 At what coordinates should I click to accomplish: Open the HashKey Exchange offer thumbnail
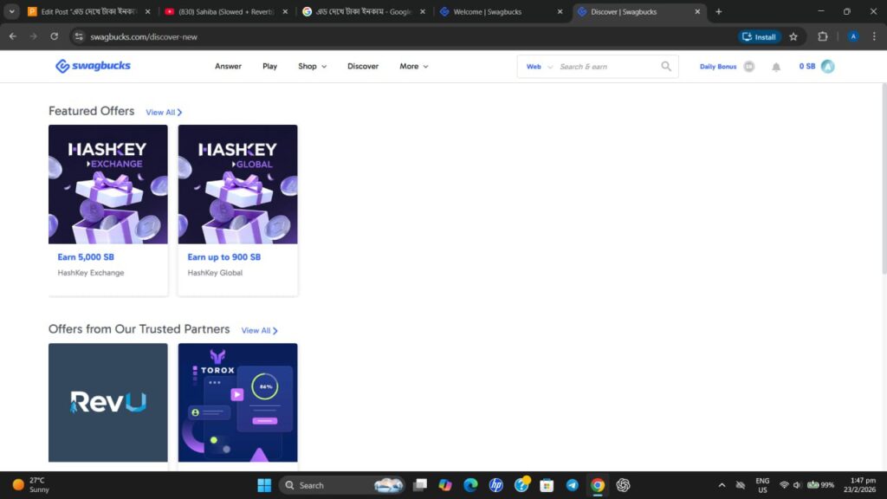coord(108,185)
